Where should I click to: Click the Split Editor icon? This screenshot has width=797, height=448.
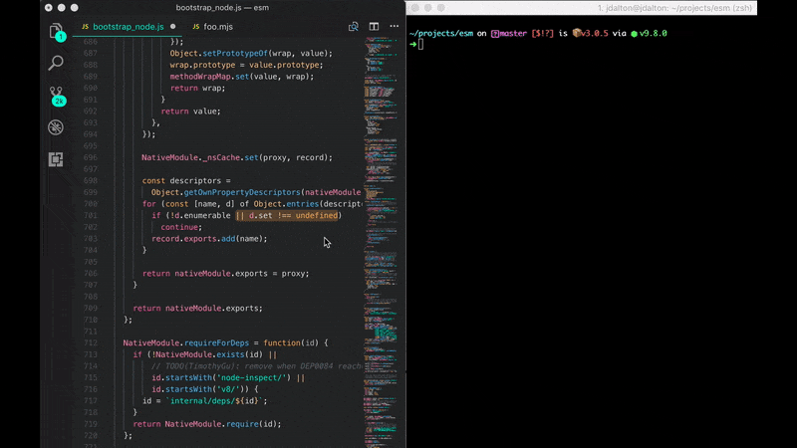click(374, 27)
